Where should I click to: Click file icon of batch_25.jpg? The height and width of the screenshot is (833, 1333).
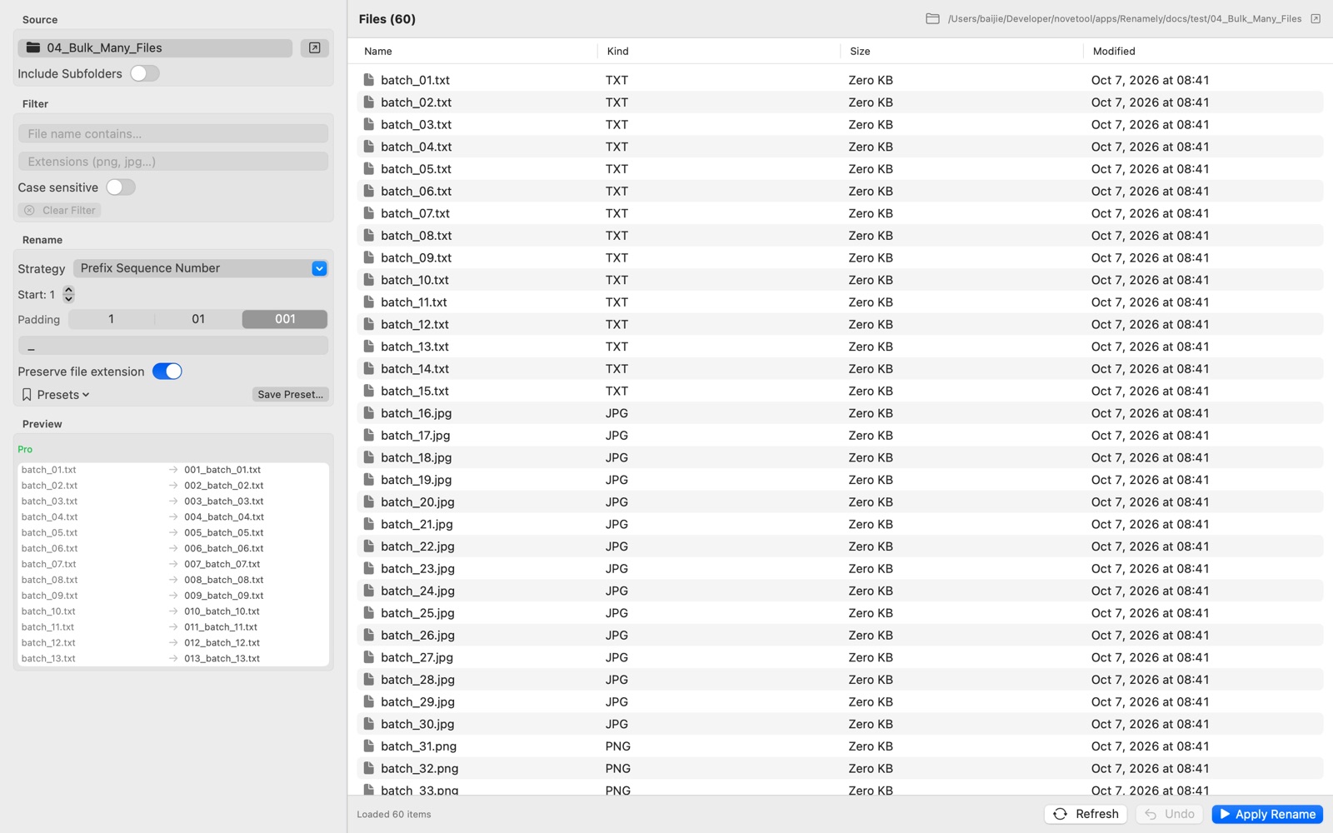[x=368, y=613]
